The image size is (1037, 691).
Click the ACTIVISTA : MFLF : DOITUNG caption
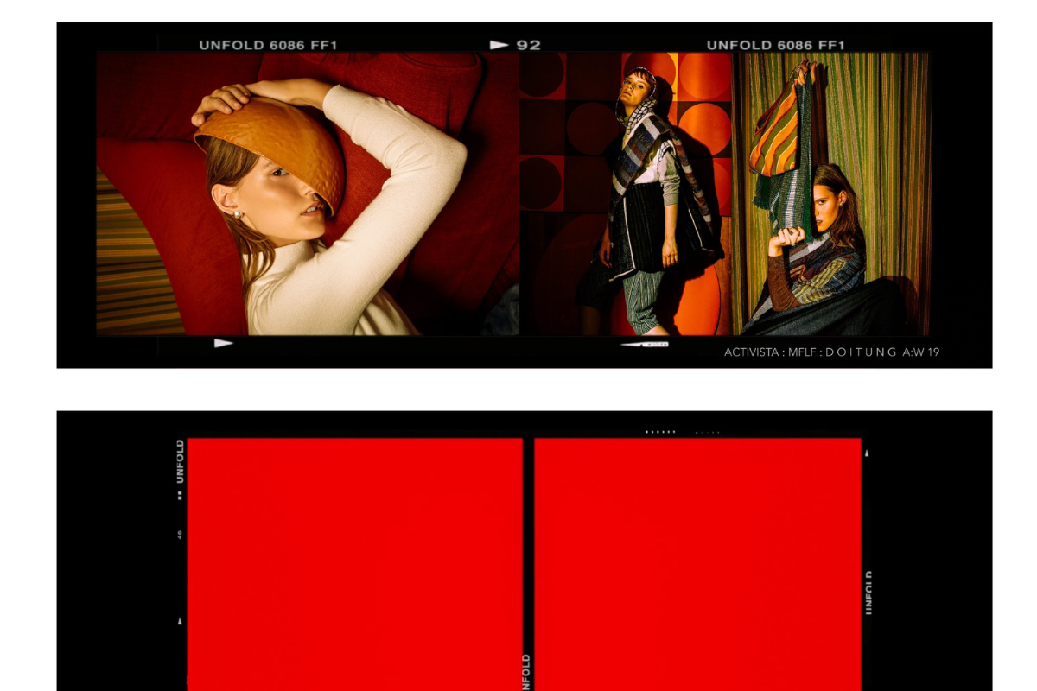[831, 352]
